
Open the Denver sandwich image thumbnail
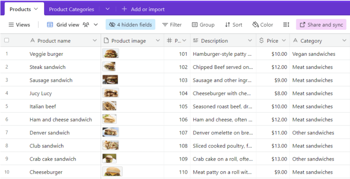click(x=111, y=132)
